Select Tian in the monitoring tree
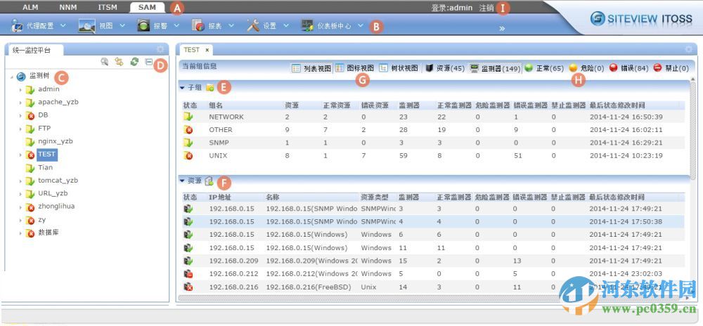The width and height of the screenshot is (703, 326). [45, 167]
